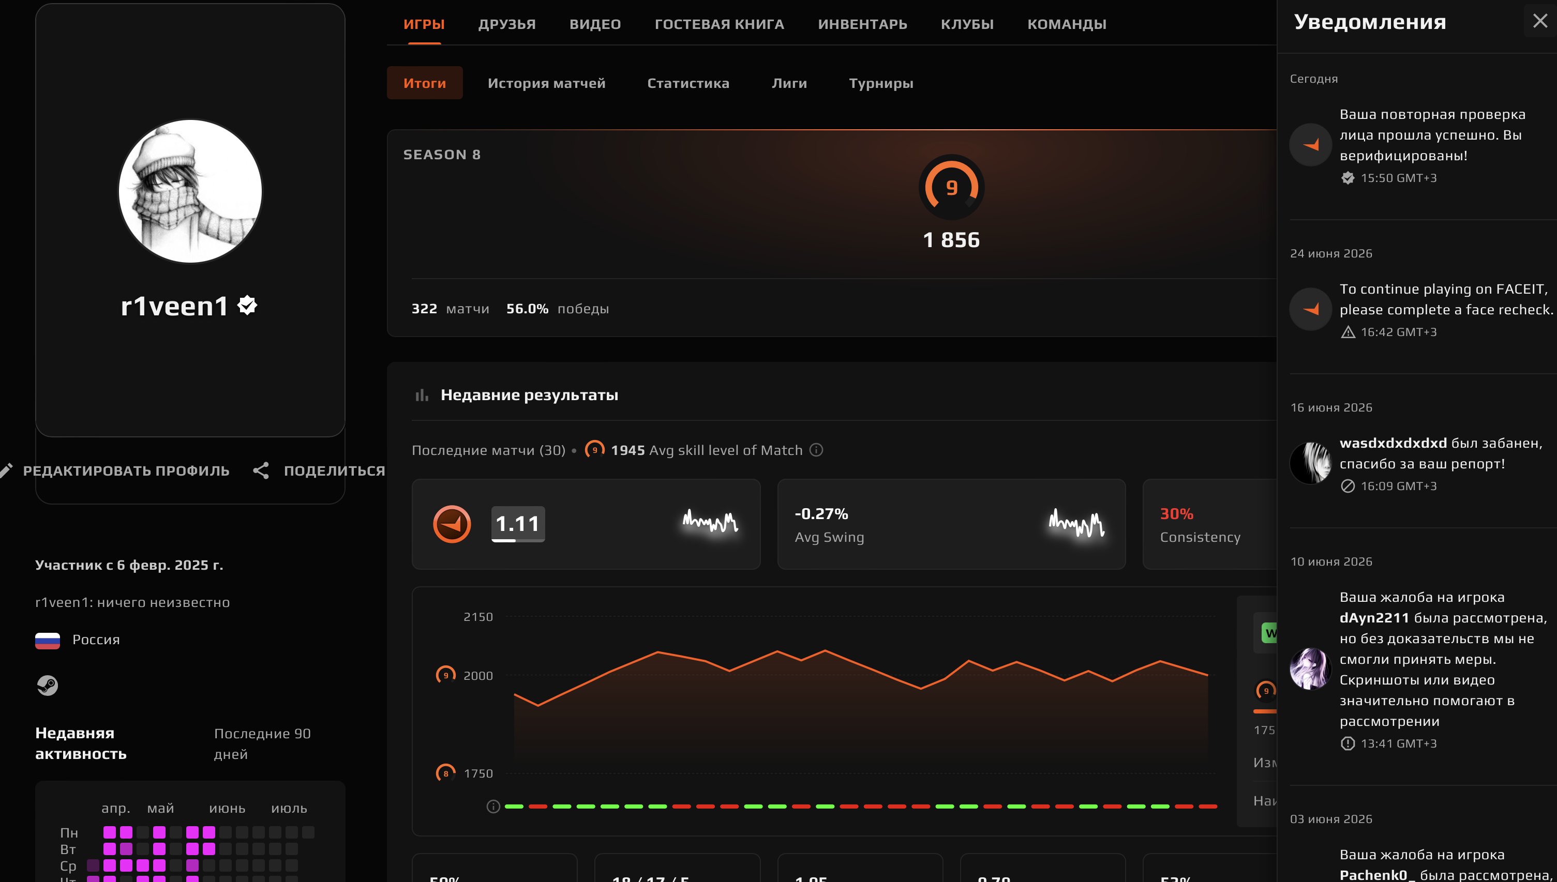The image size is (1557, 882).
Task: Click the level 9 icon next to 1945
Action: (594, 450)
